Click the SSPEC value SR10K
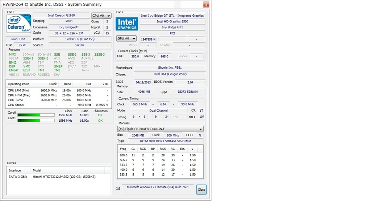The height and width of the screenshot is (208, 371). pyautogui.click(x=80, y=45)
